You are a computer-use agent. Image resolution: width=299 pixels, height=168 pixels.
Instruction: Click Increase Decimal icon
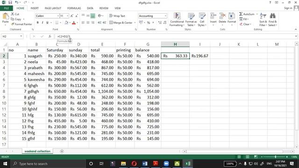160,23
